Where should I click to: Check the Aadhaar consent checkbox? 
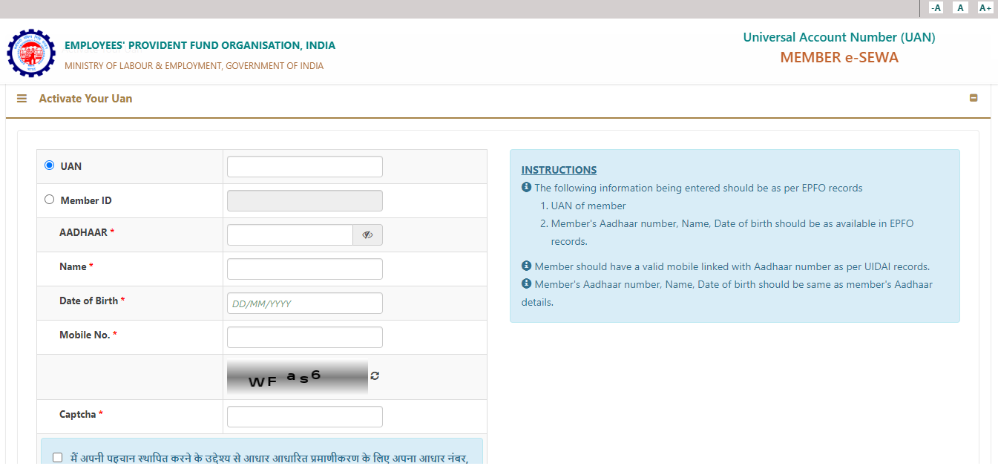pyautogui.click(x=58, y=458)
